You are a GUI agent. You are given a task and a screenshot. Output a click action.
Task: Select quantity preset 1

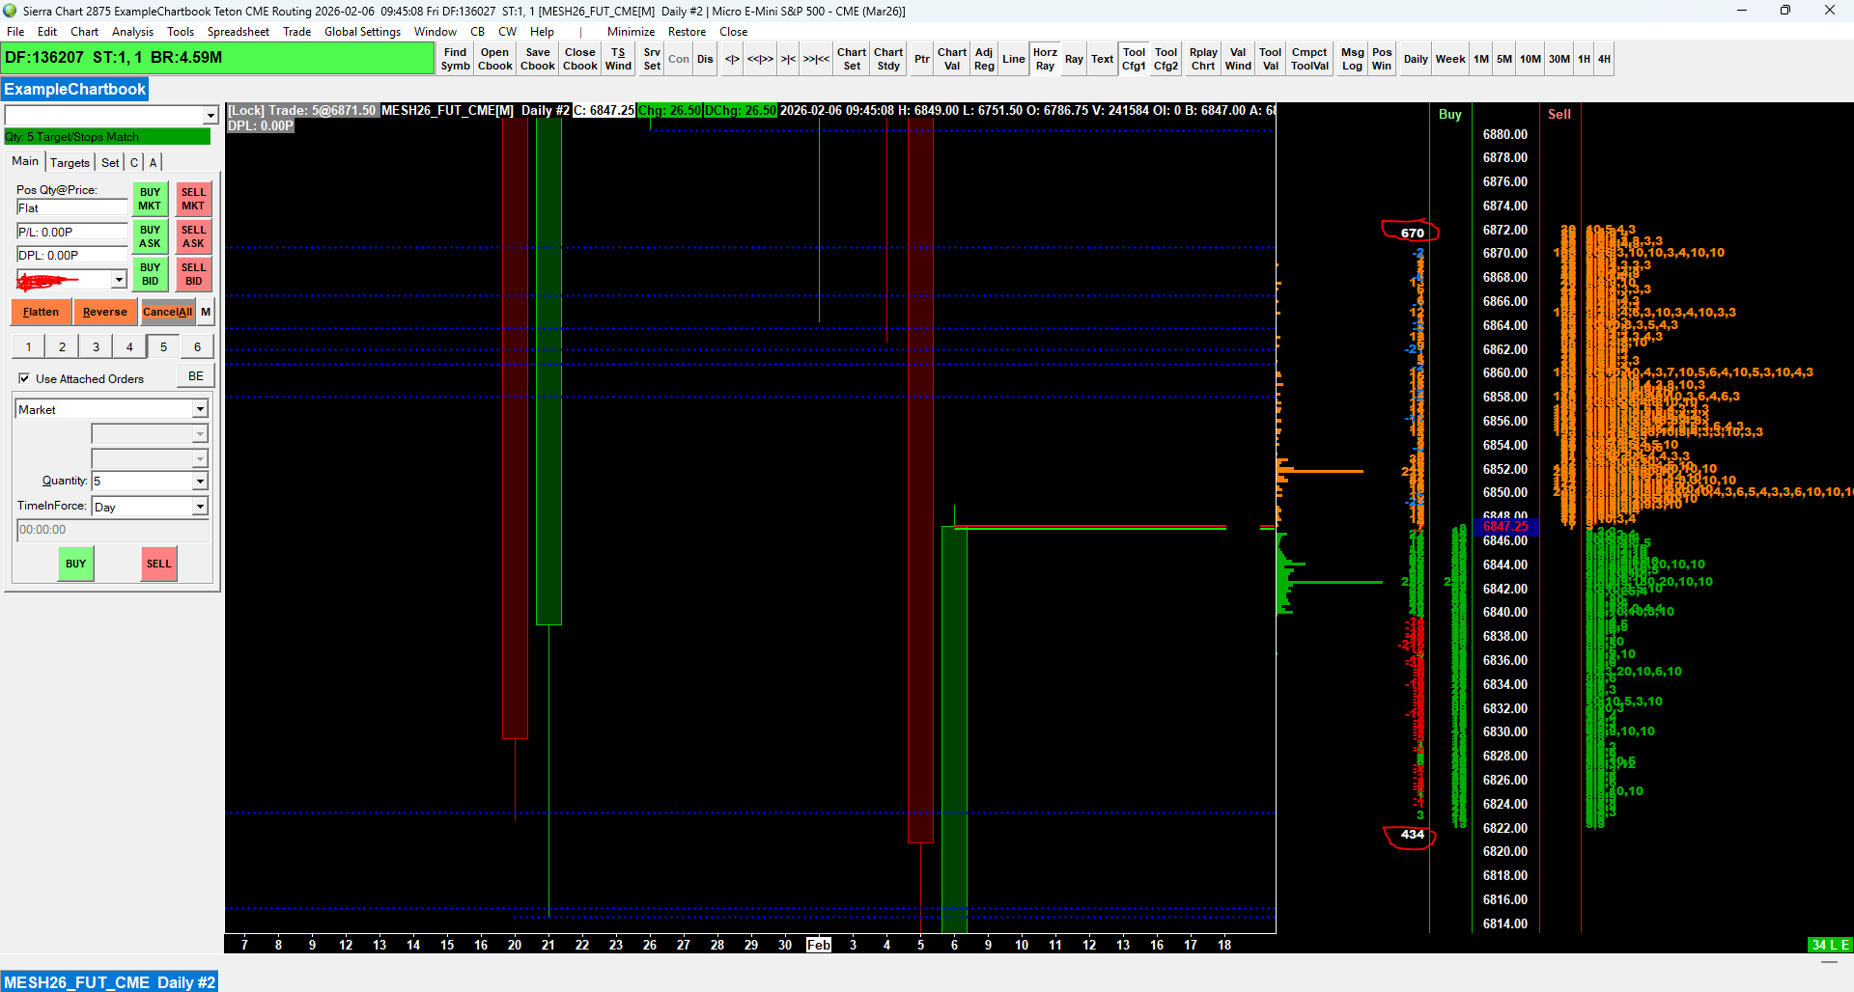(x=28, y=346)
